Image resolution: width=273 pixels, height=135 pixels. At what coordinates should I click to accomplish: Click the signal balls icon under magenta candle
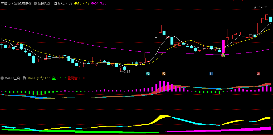click(x=223, y=55)
